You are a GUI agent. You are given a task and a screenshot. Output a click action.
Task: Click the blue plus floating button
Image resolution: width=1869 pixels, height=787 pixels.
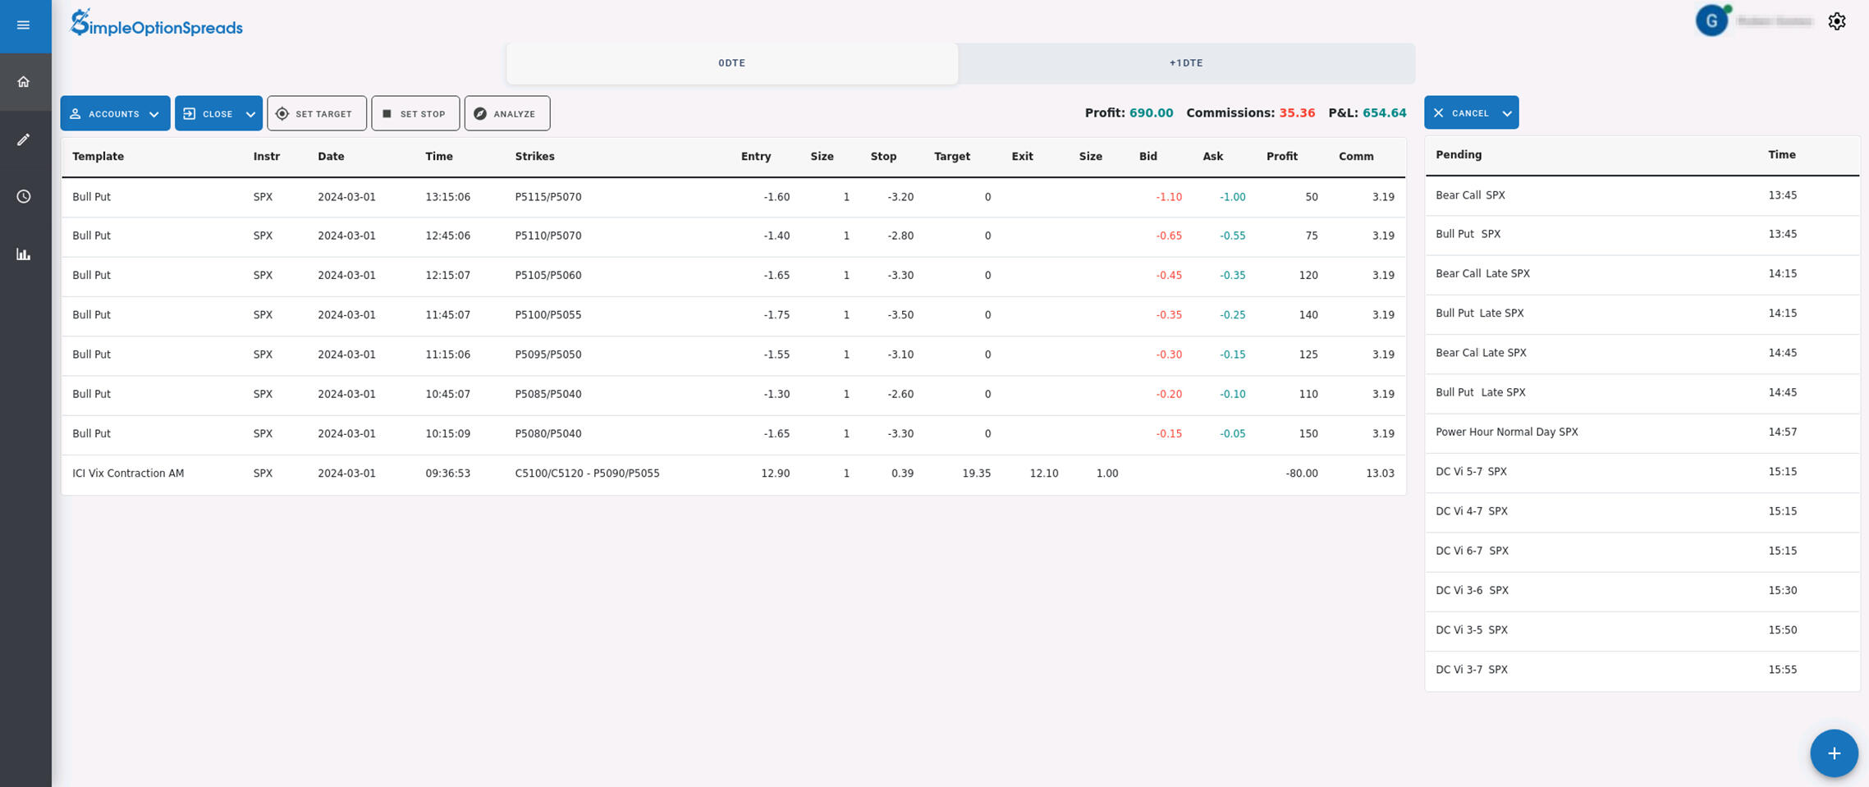(x=1834, y=753)
